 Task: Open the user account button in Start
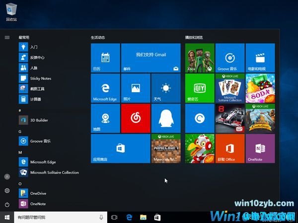point(7,177)
